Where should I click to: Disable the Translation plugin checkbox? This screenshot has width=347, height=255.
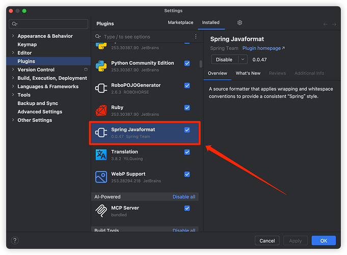coord(187,152)
